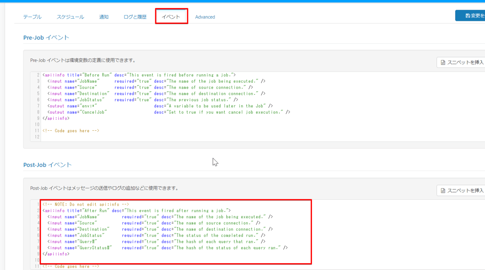Click the Pre-Job イベント heading
This screenshot has height=270, width=485.
[46, 38]
